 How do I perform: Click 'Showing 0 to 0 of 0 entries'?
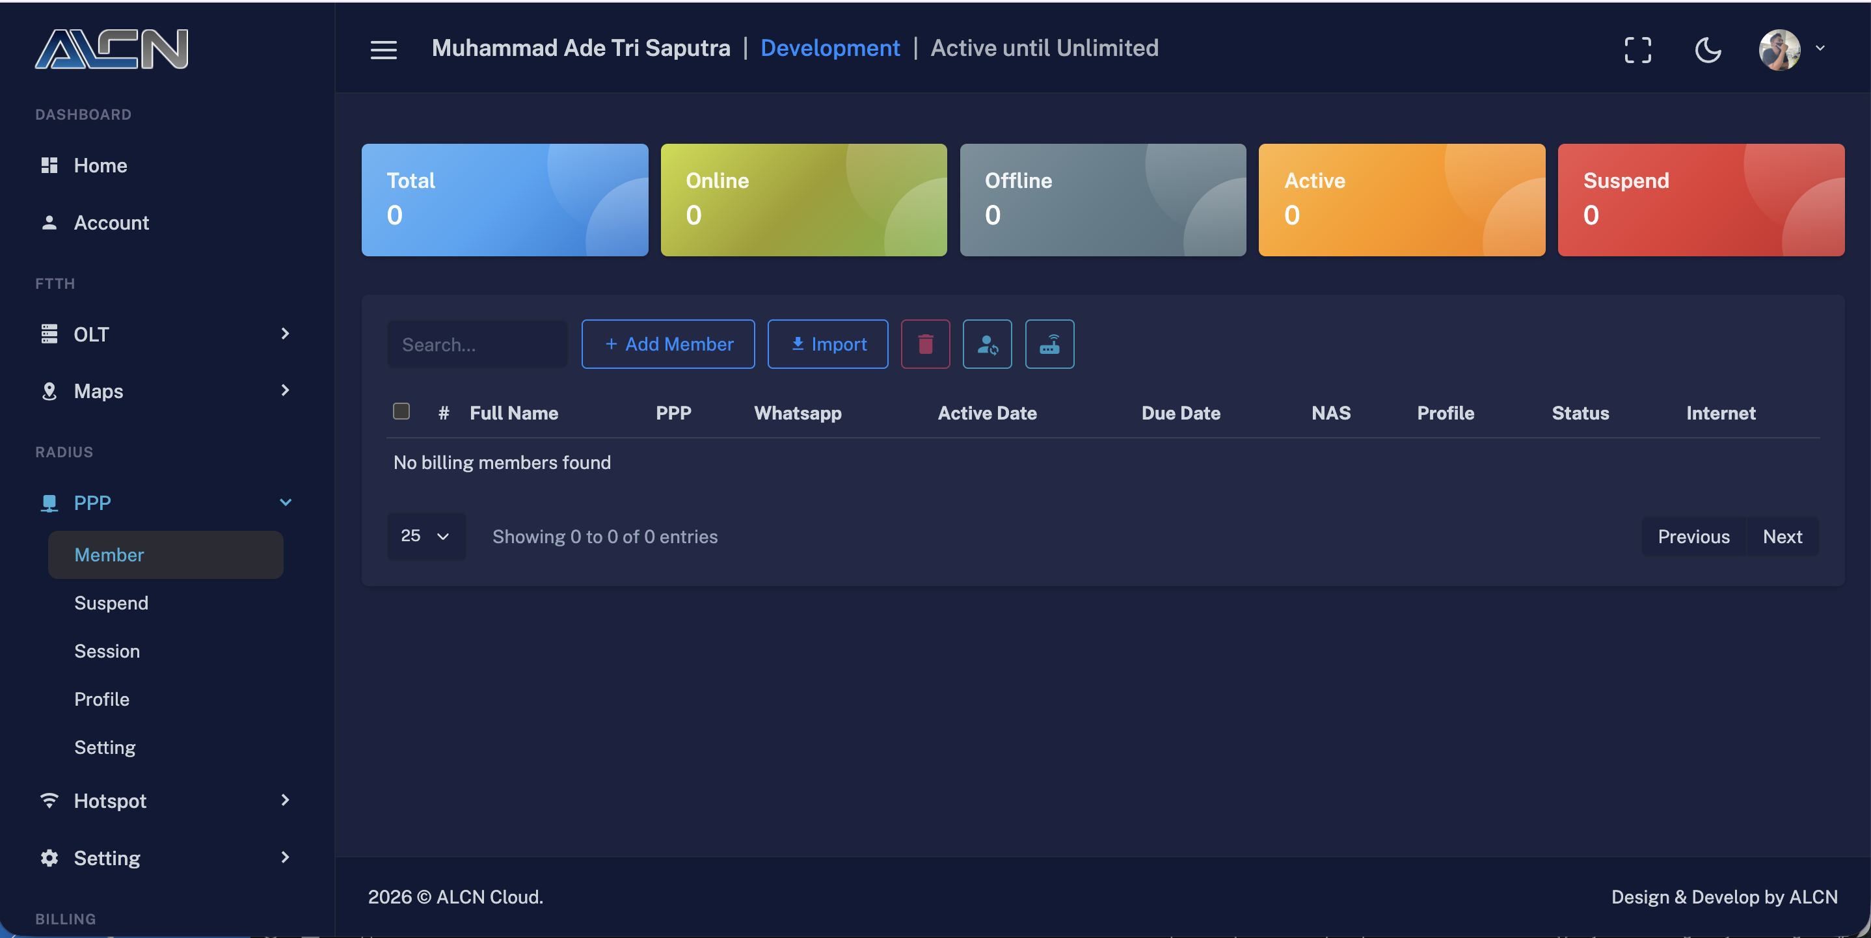pos(605,537)
